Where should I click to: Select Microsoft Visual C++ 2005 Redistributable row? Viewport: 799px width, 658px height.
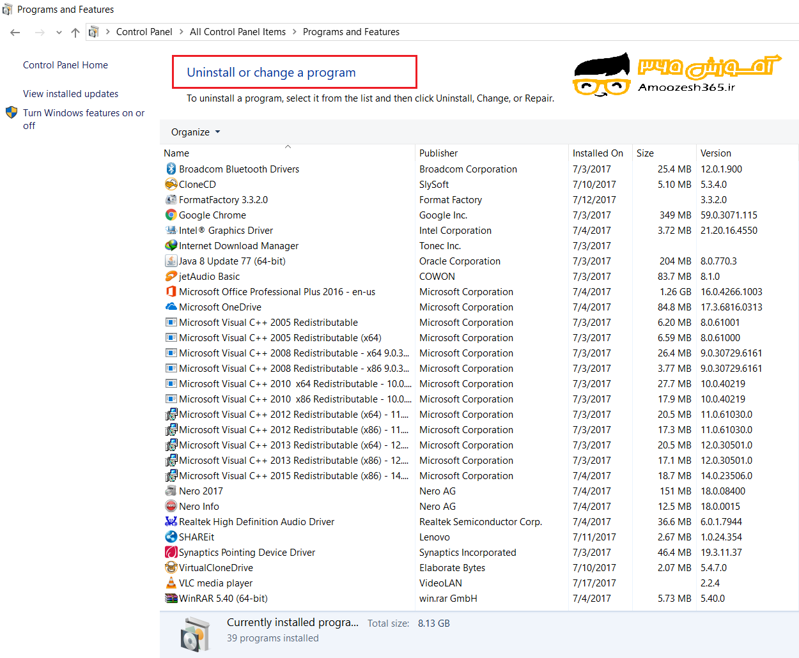[x=479, y=322]
